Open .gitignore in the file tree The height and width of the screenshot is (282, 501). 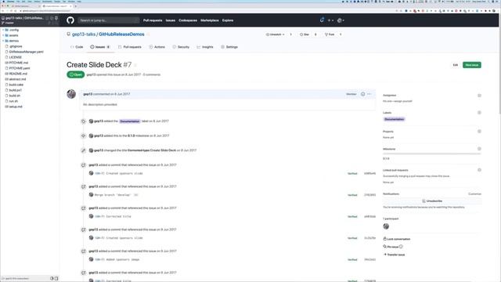click(16, 46)
